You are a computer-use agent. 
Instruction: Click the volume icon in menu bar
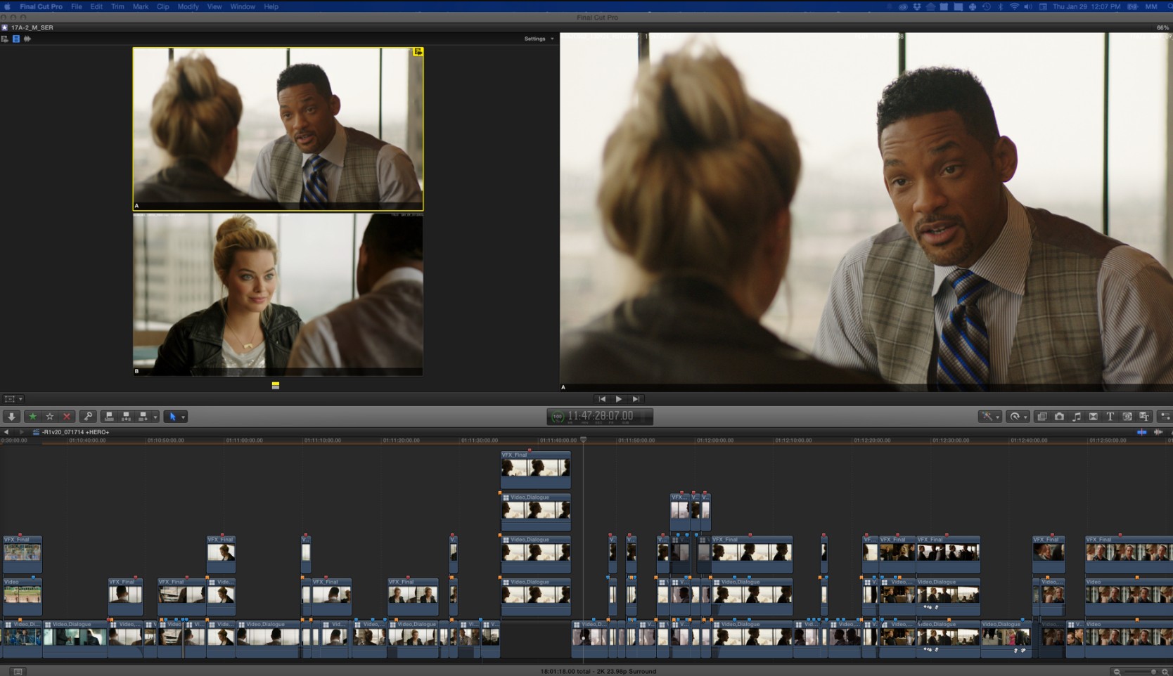click(1027, 6)
